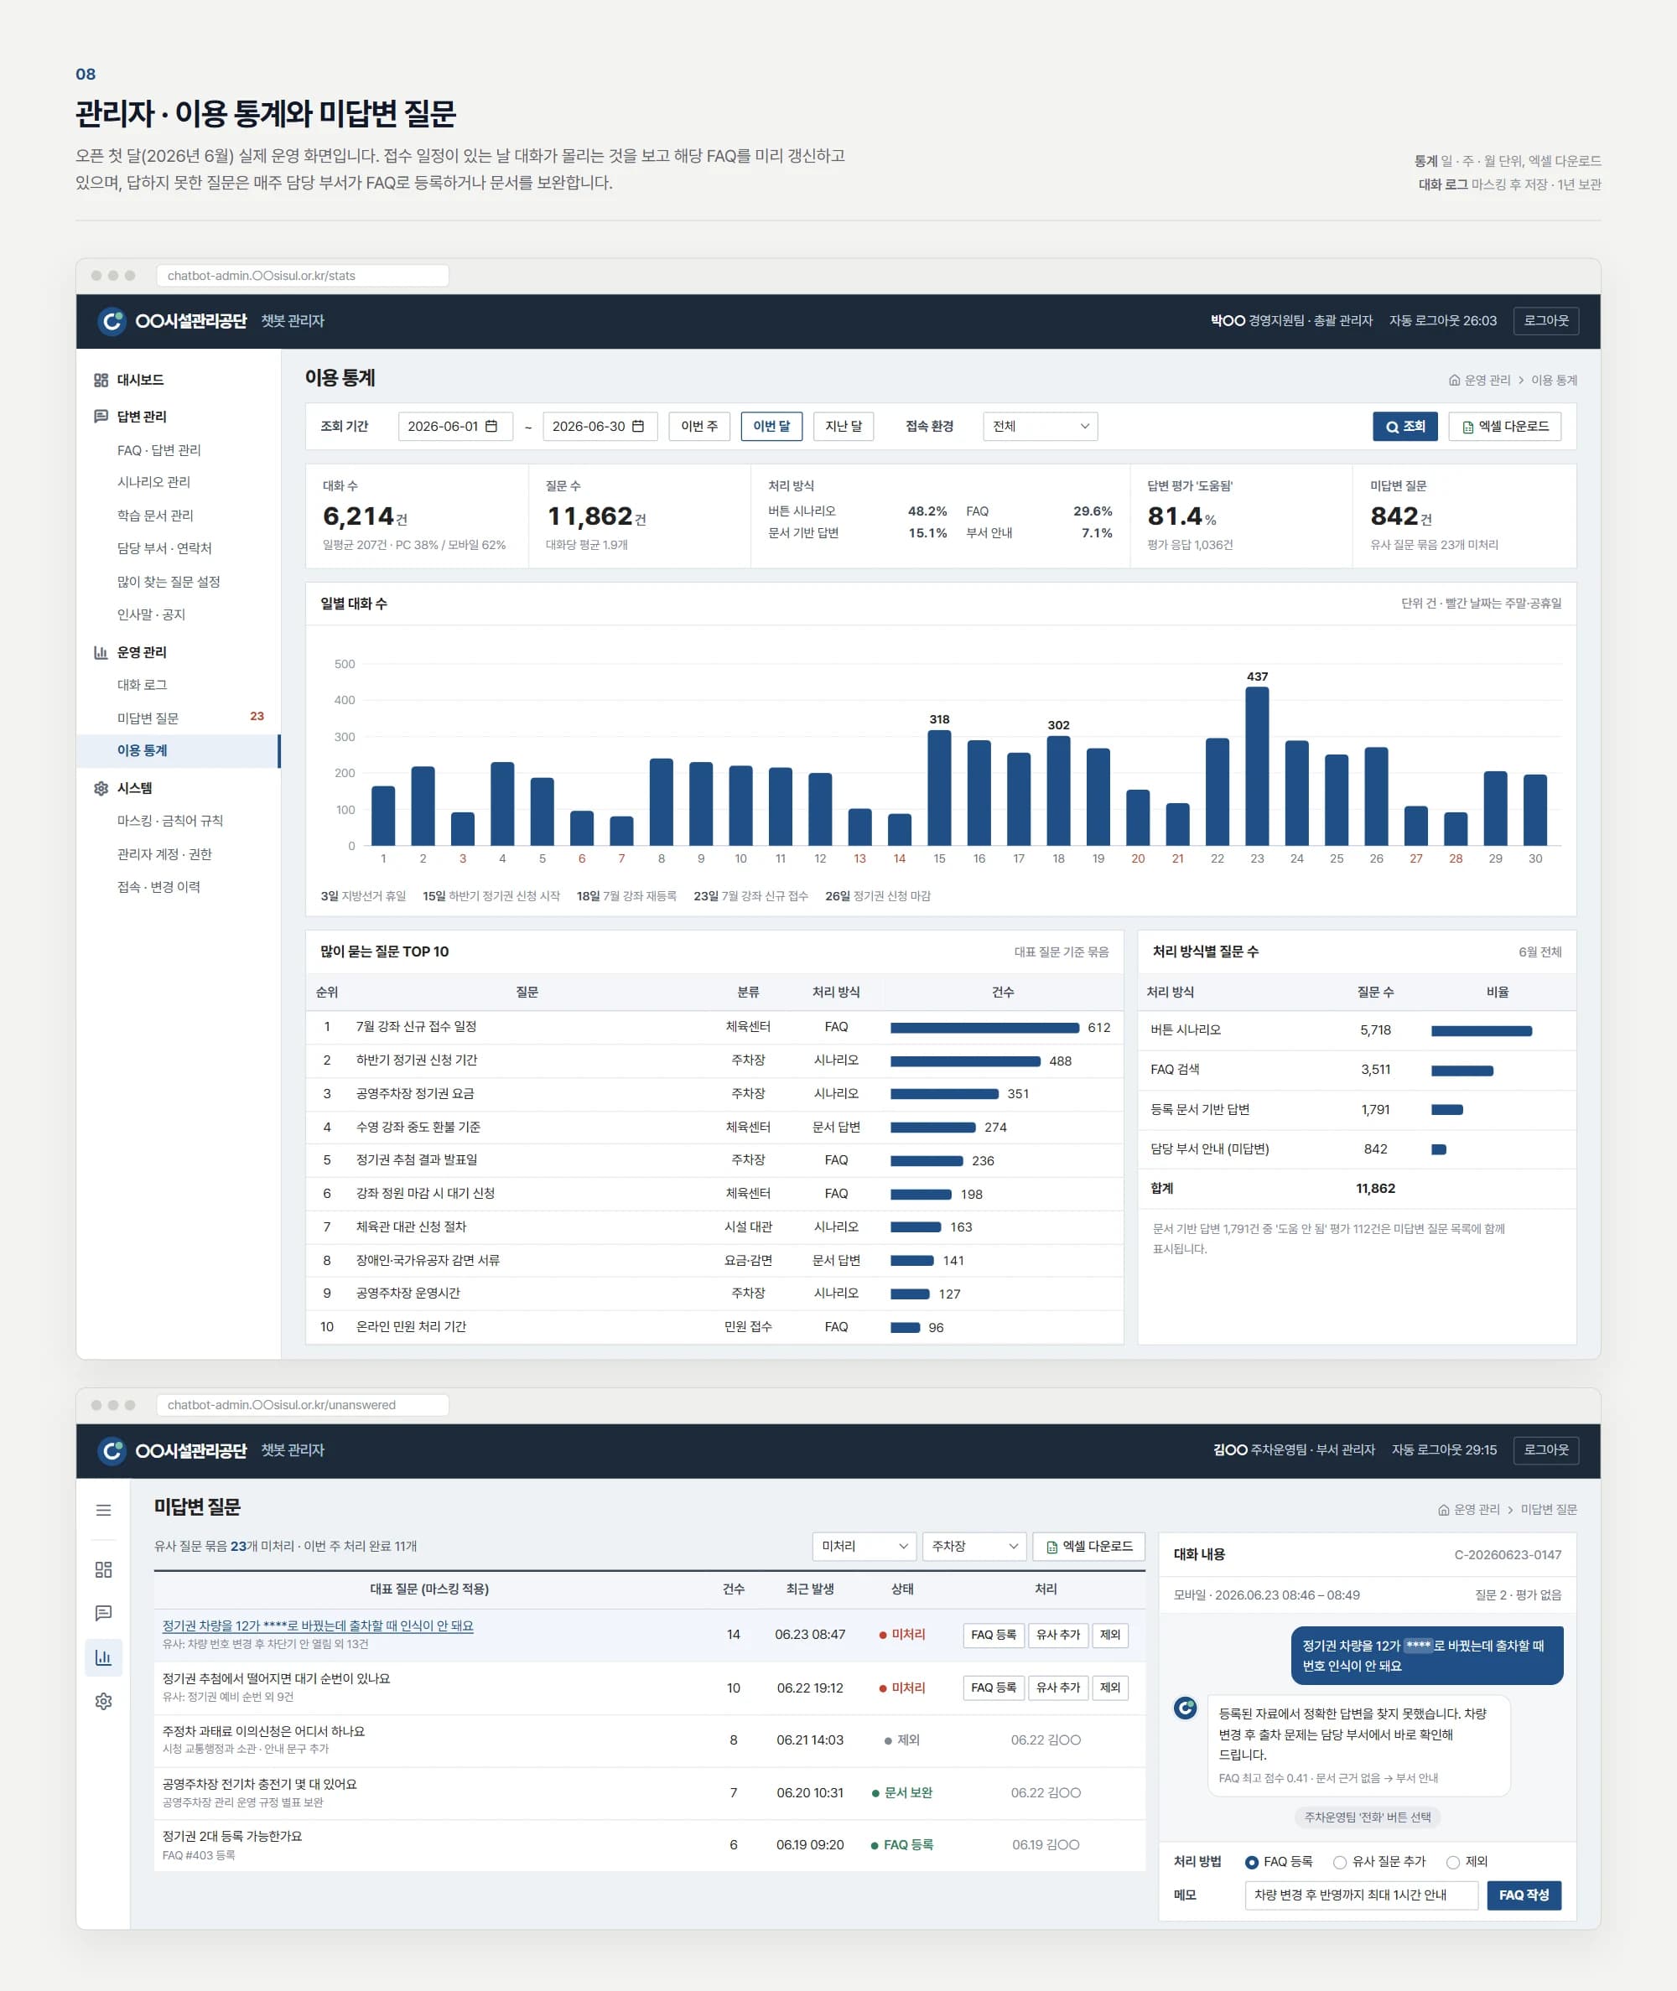
Task: Open 이용 통계 in the sidebar
Action: point(179,751)
